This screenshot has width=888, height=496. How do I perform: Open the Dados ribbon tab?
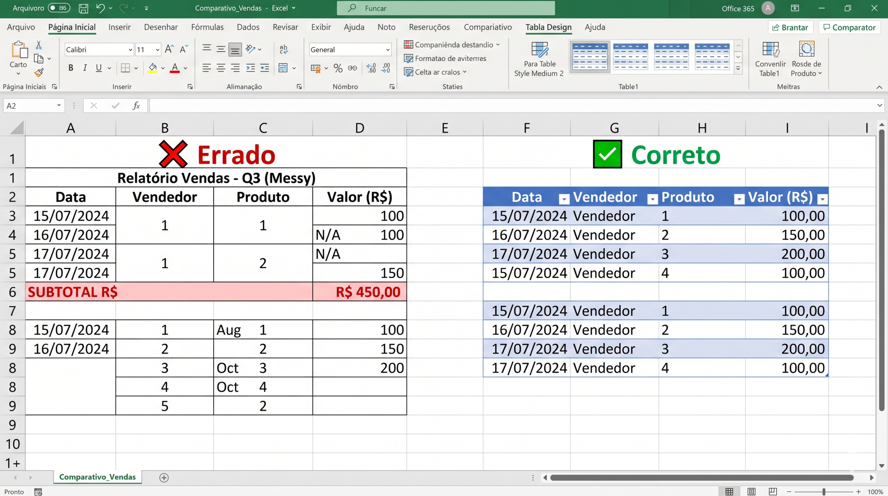coord(248,27)
